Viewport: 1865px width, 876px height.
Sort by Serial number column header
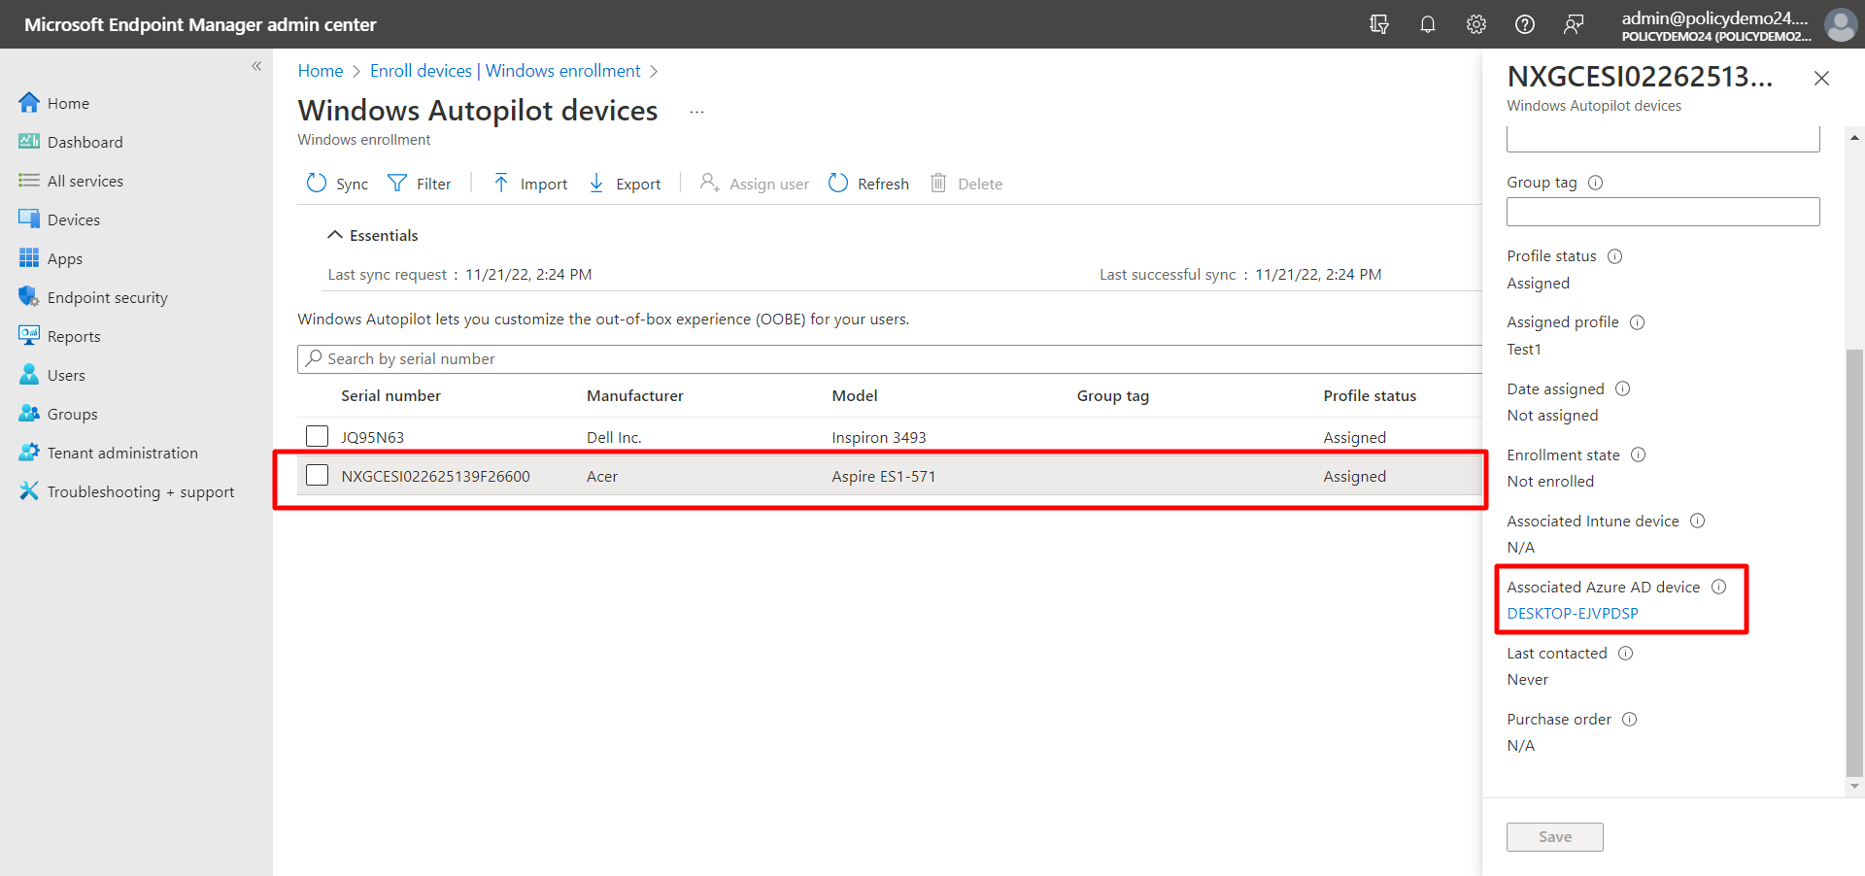pos(390,396)
